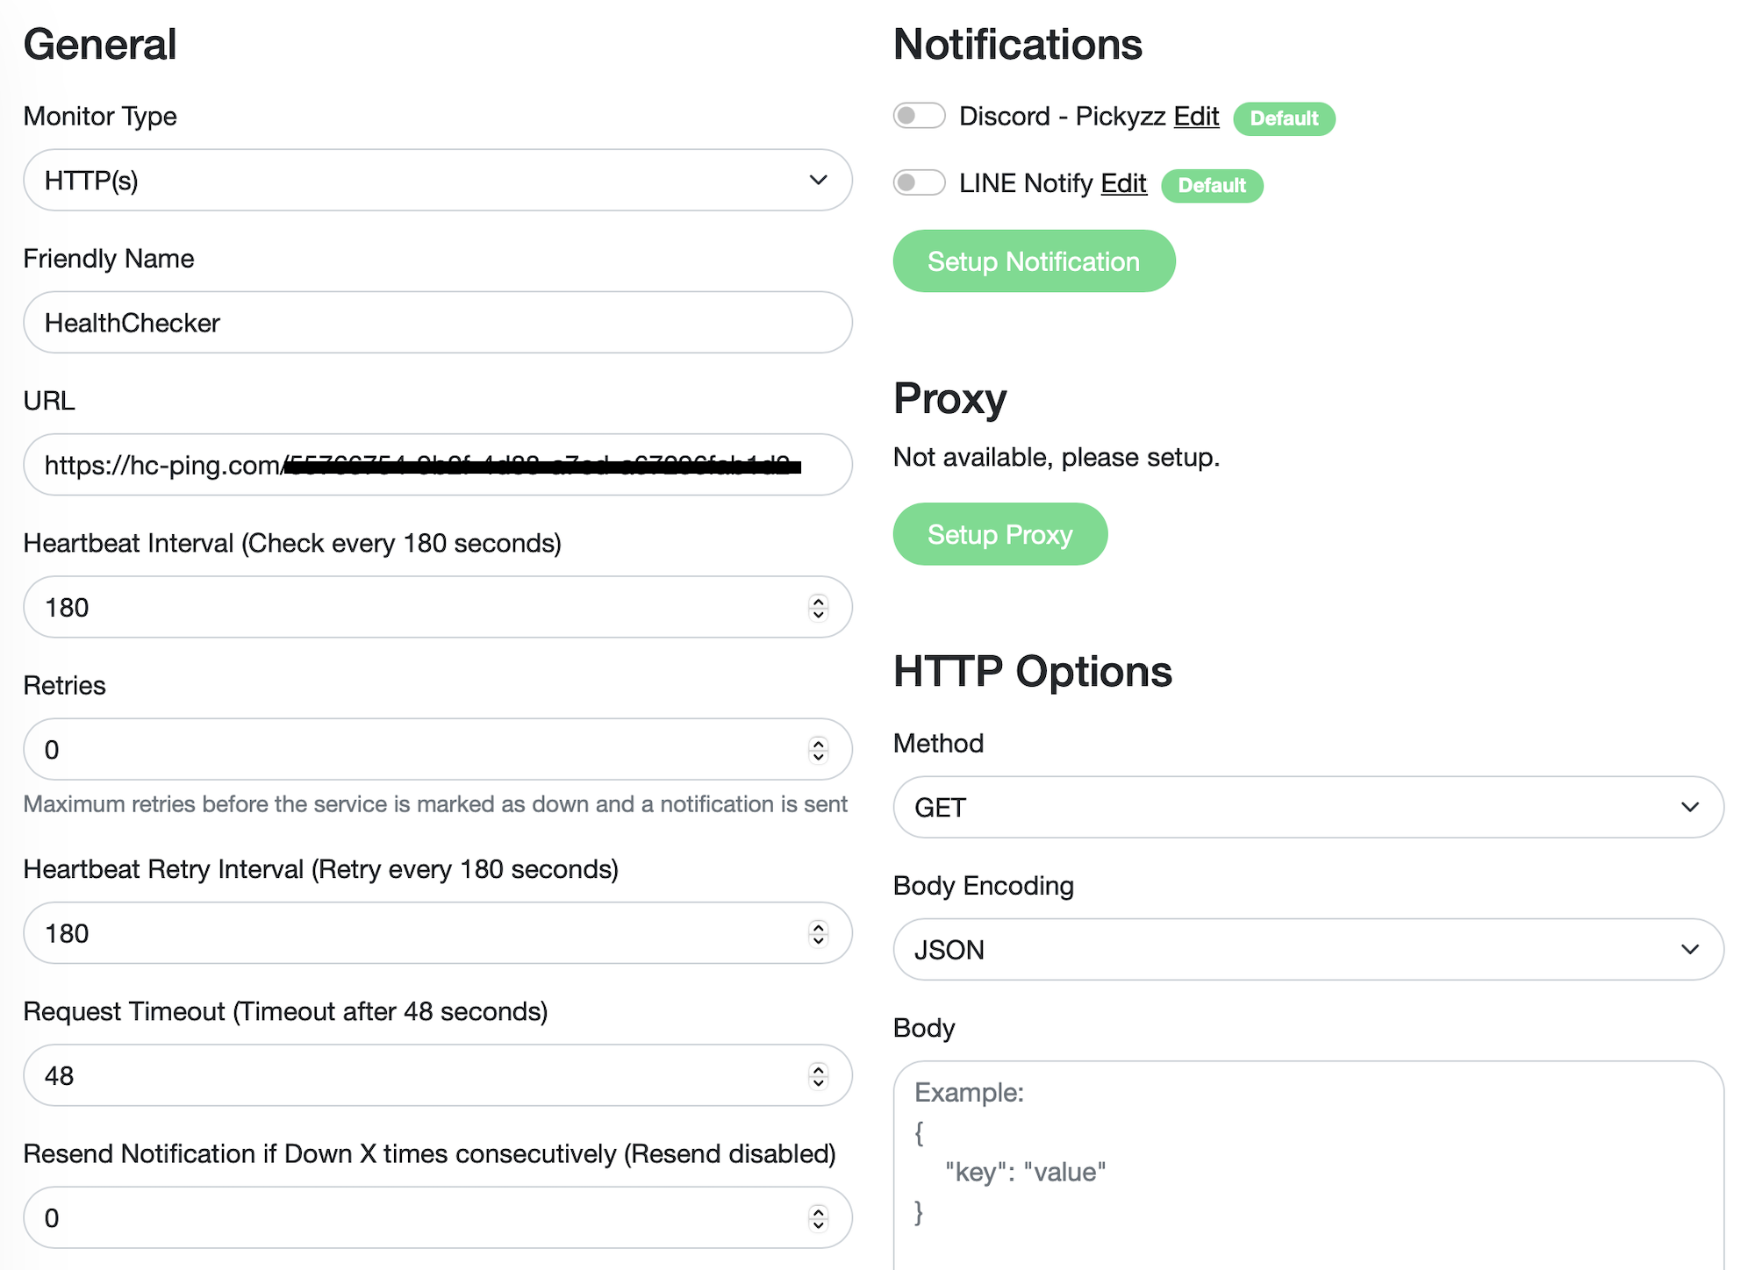This screenshot has width=1748, height=1270.
Task: Click the Heartbeat Retry Interval stepper
Action: (x=818, y=933)
